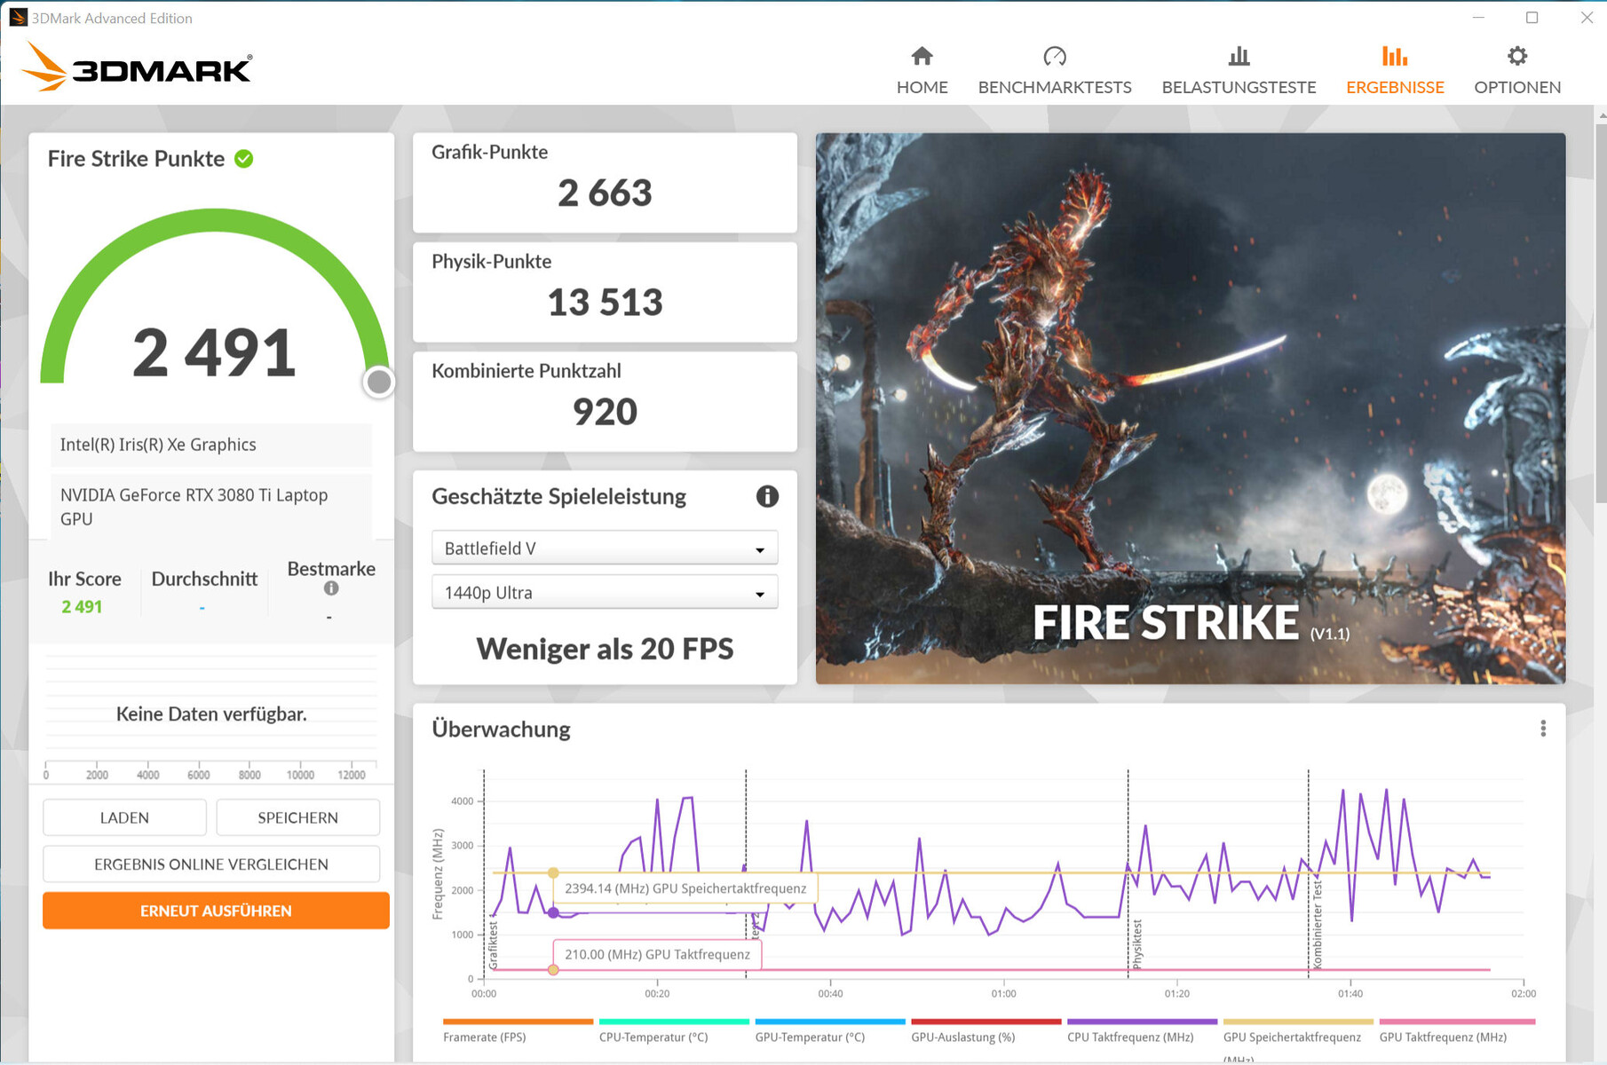Click the Keine Daten verfügbar message

click(211, 714)
